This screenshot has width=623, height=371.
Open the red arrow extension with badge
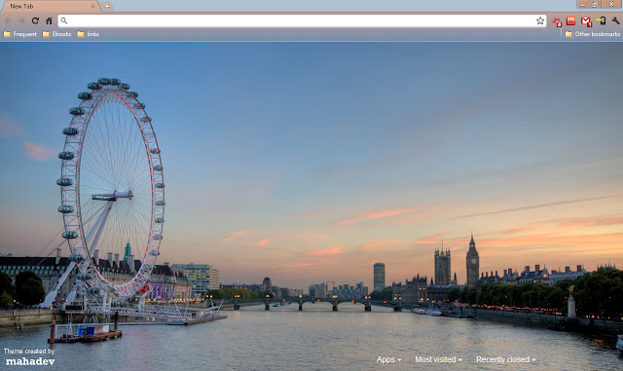tap(557, 21)
